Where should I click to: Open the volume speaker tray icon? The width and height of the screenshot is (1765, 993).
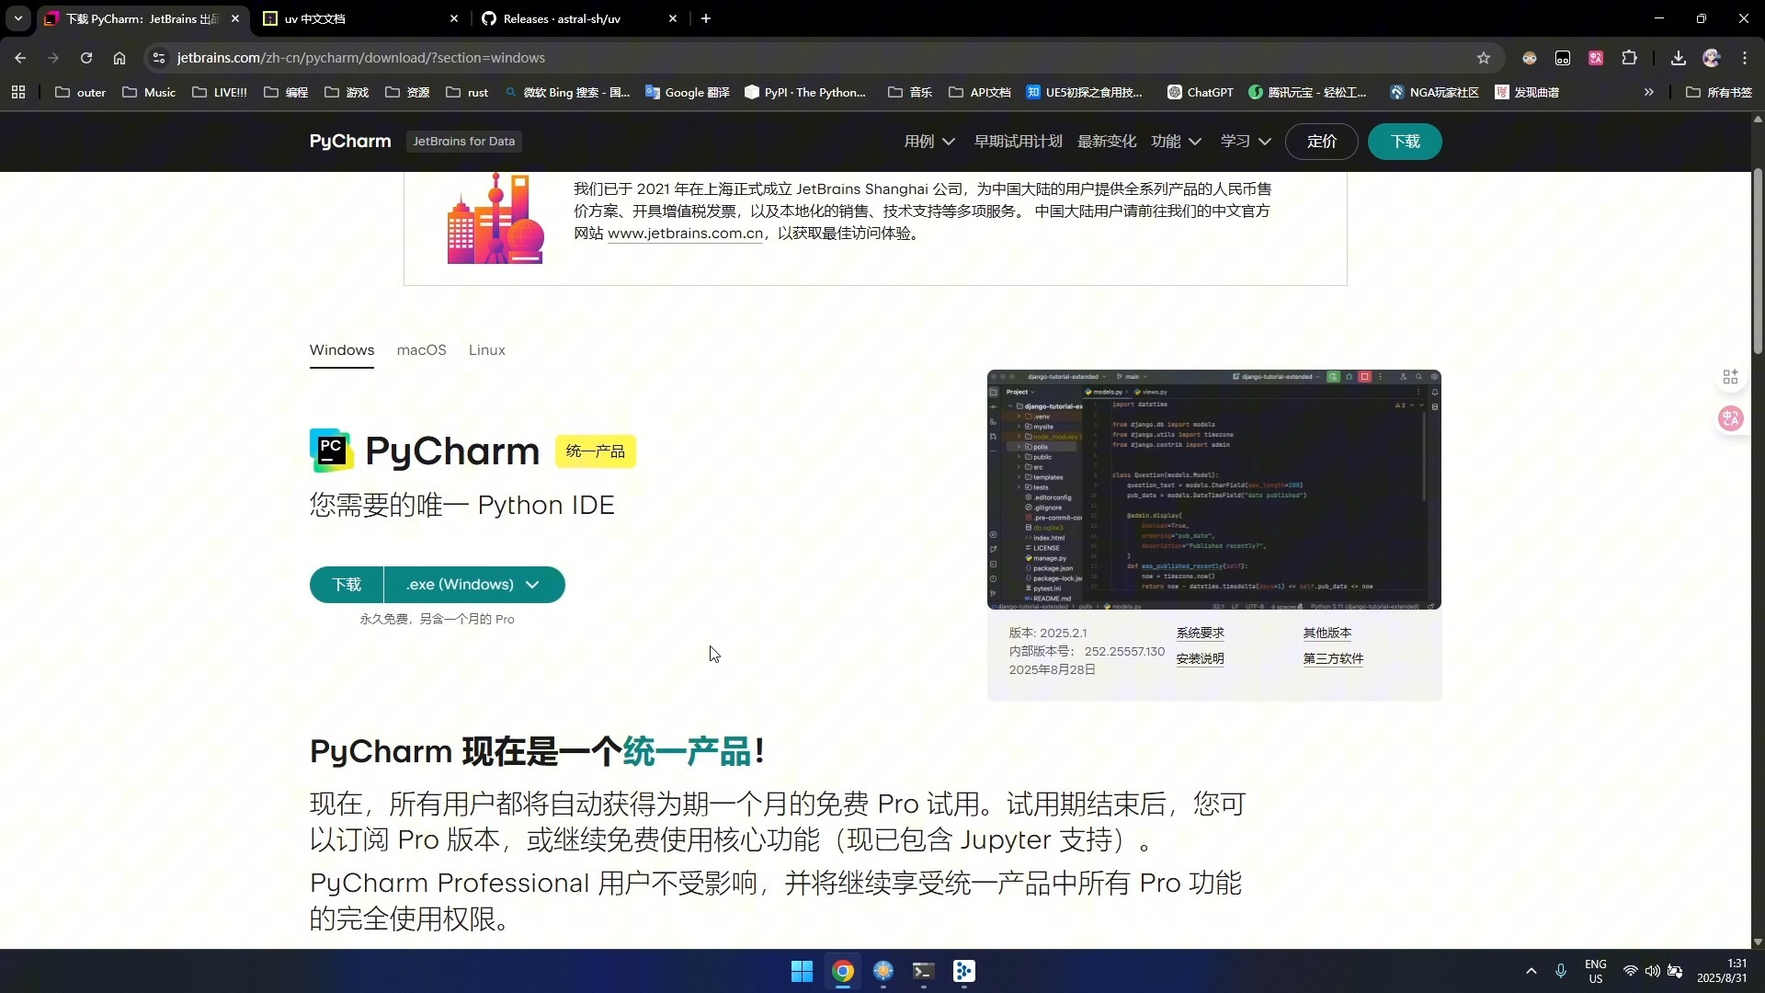pyautogui.click(x=1652, y=971)
